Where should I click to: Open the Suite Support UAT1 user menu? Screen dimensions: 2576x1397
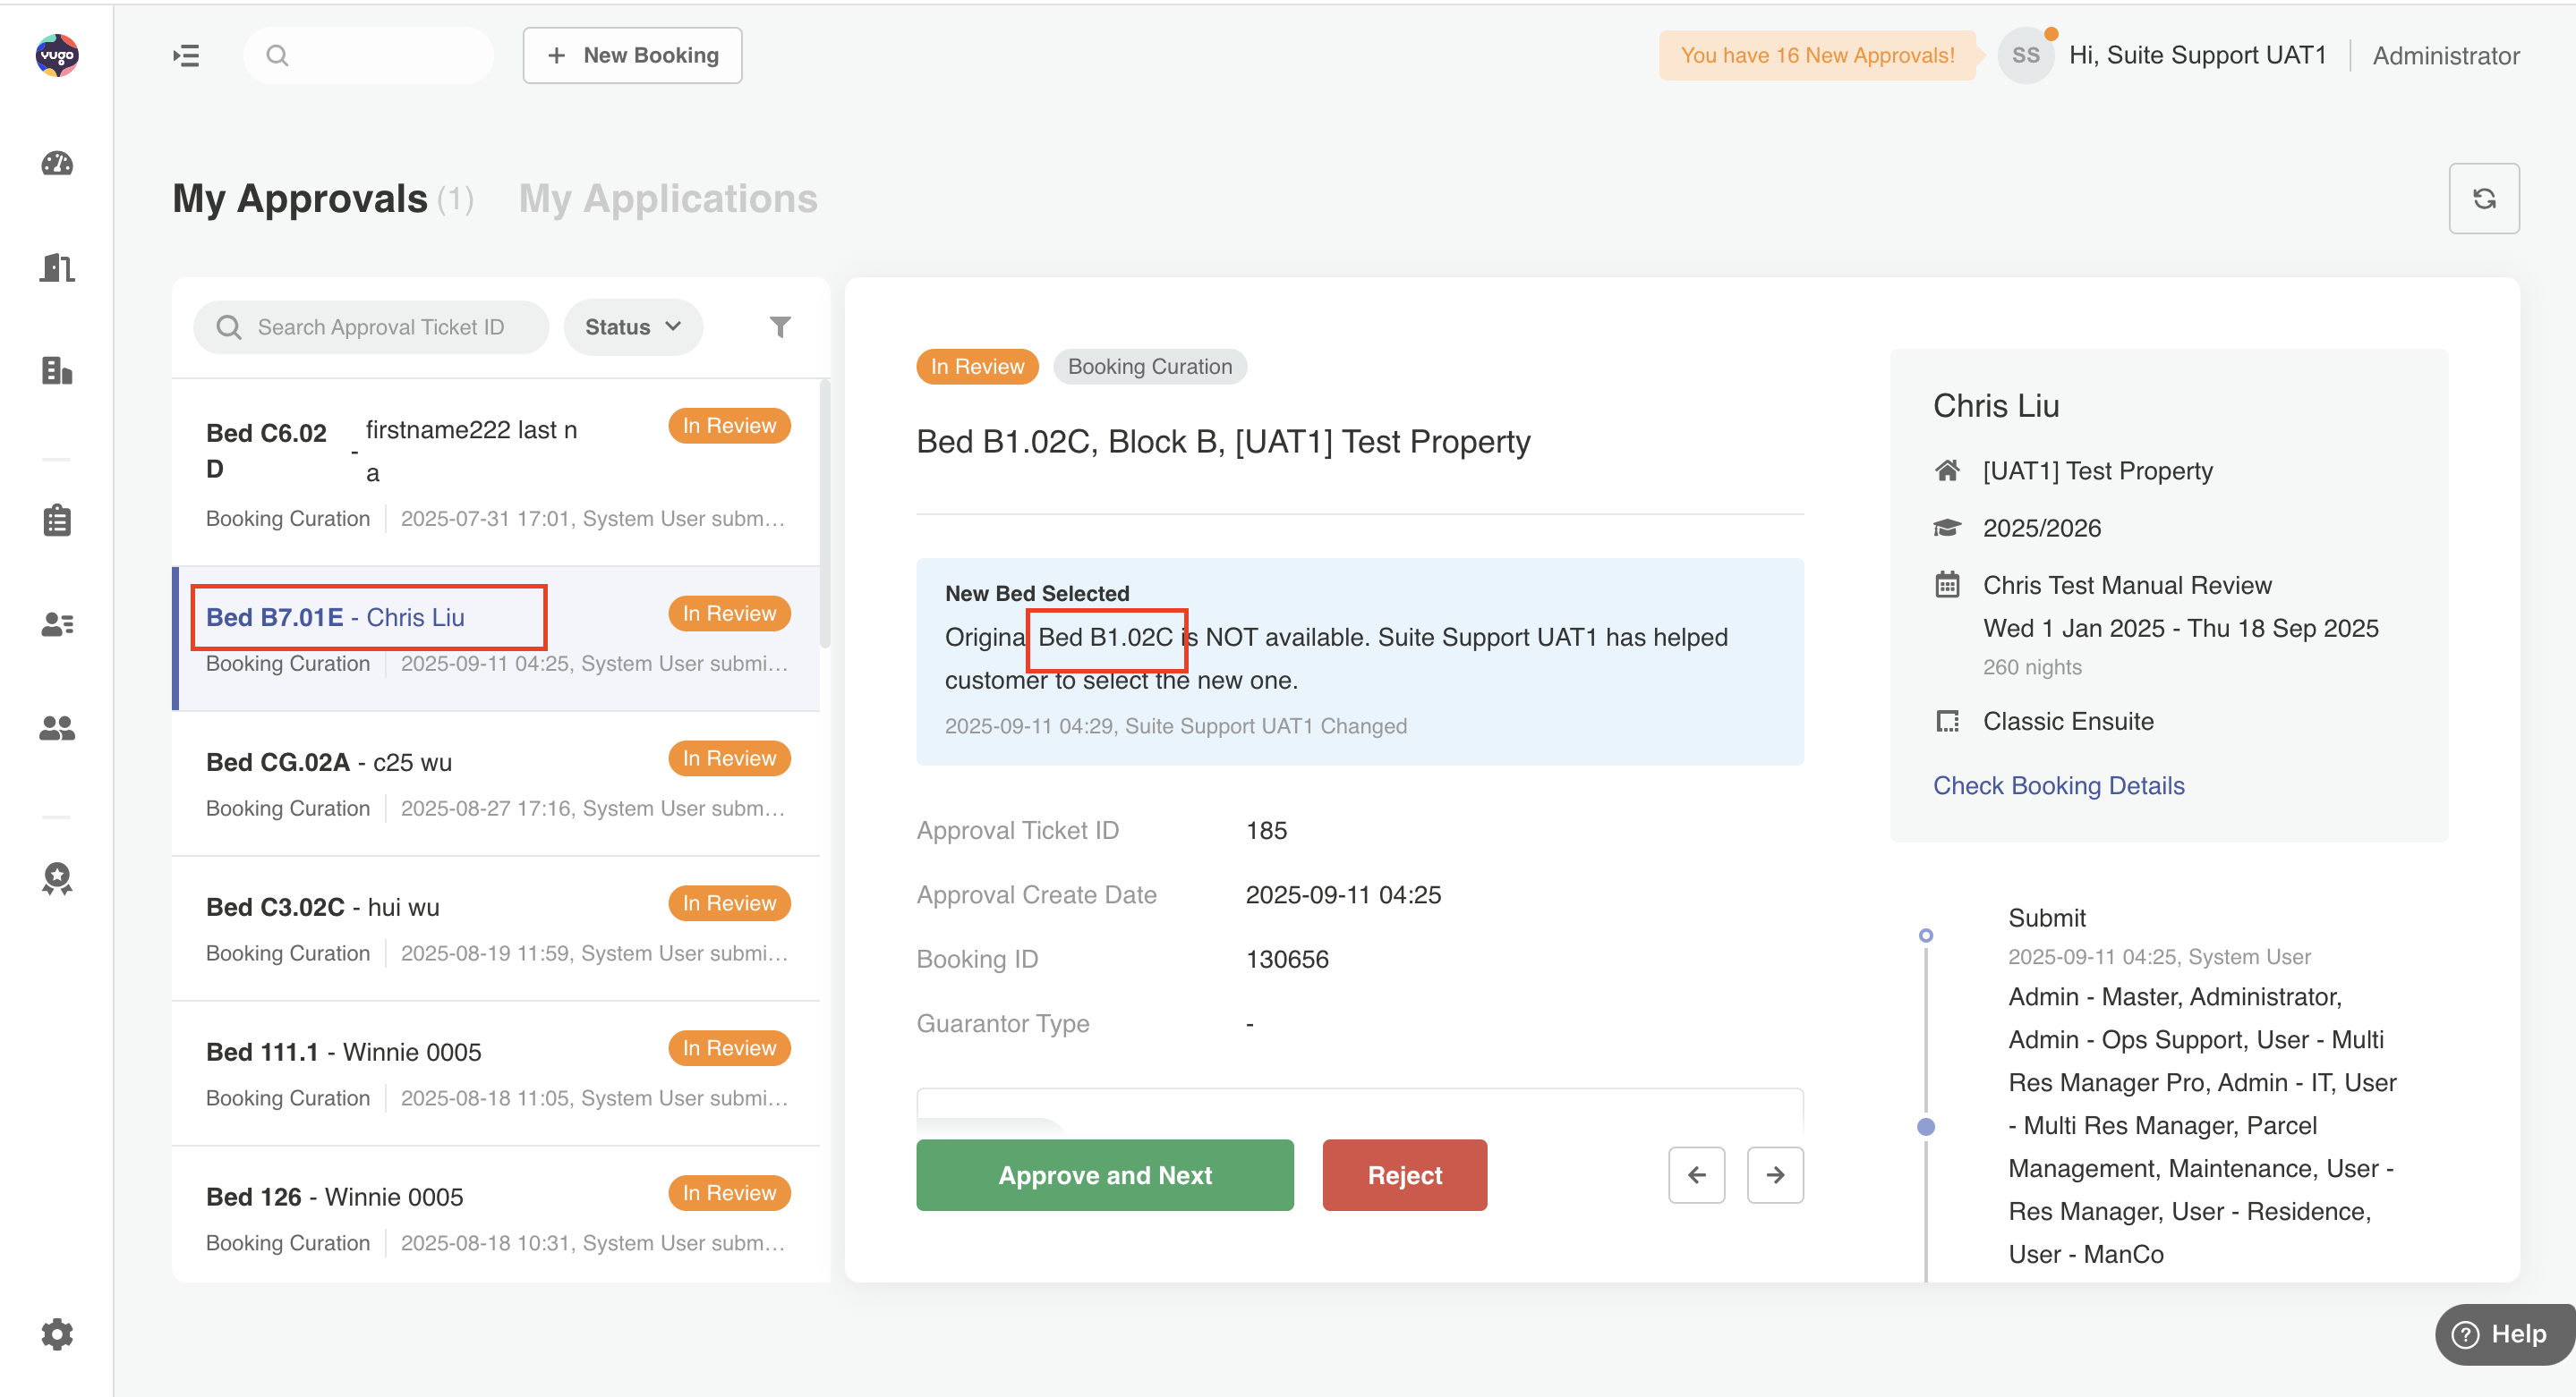click(x=2196, y=56)
